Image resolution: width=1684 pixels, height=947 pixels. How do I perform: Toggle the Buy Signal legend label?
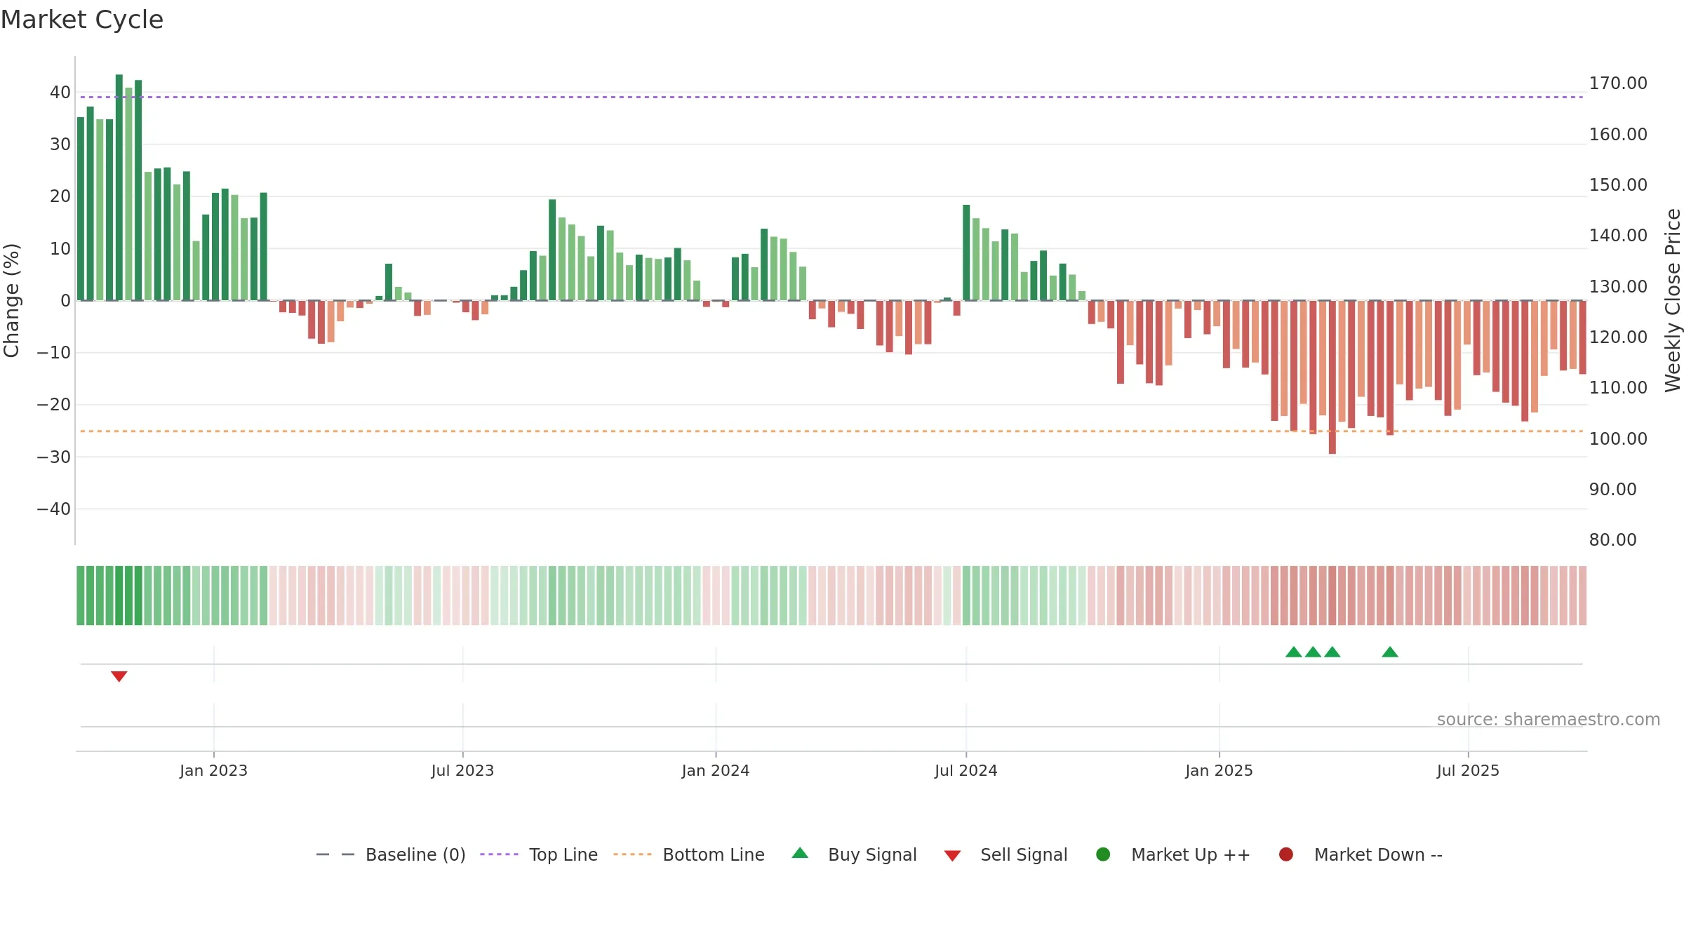[872, 854]
